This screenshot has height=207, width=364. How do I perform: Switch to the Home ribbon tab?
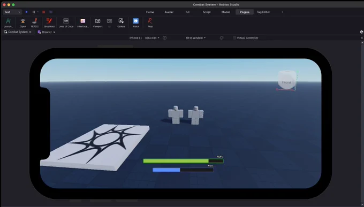pos(150,12)
